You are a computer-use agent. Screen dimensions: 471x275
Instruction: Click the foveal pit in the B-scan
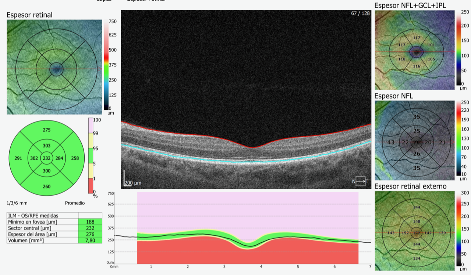pos(252,148)
